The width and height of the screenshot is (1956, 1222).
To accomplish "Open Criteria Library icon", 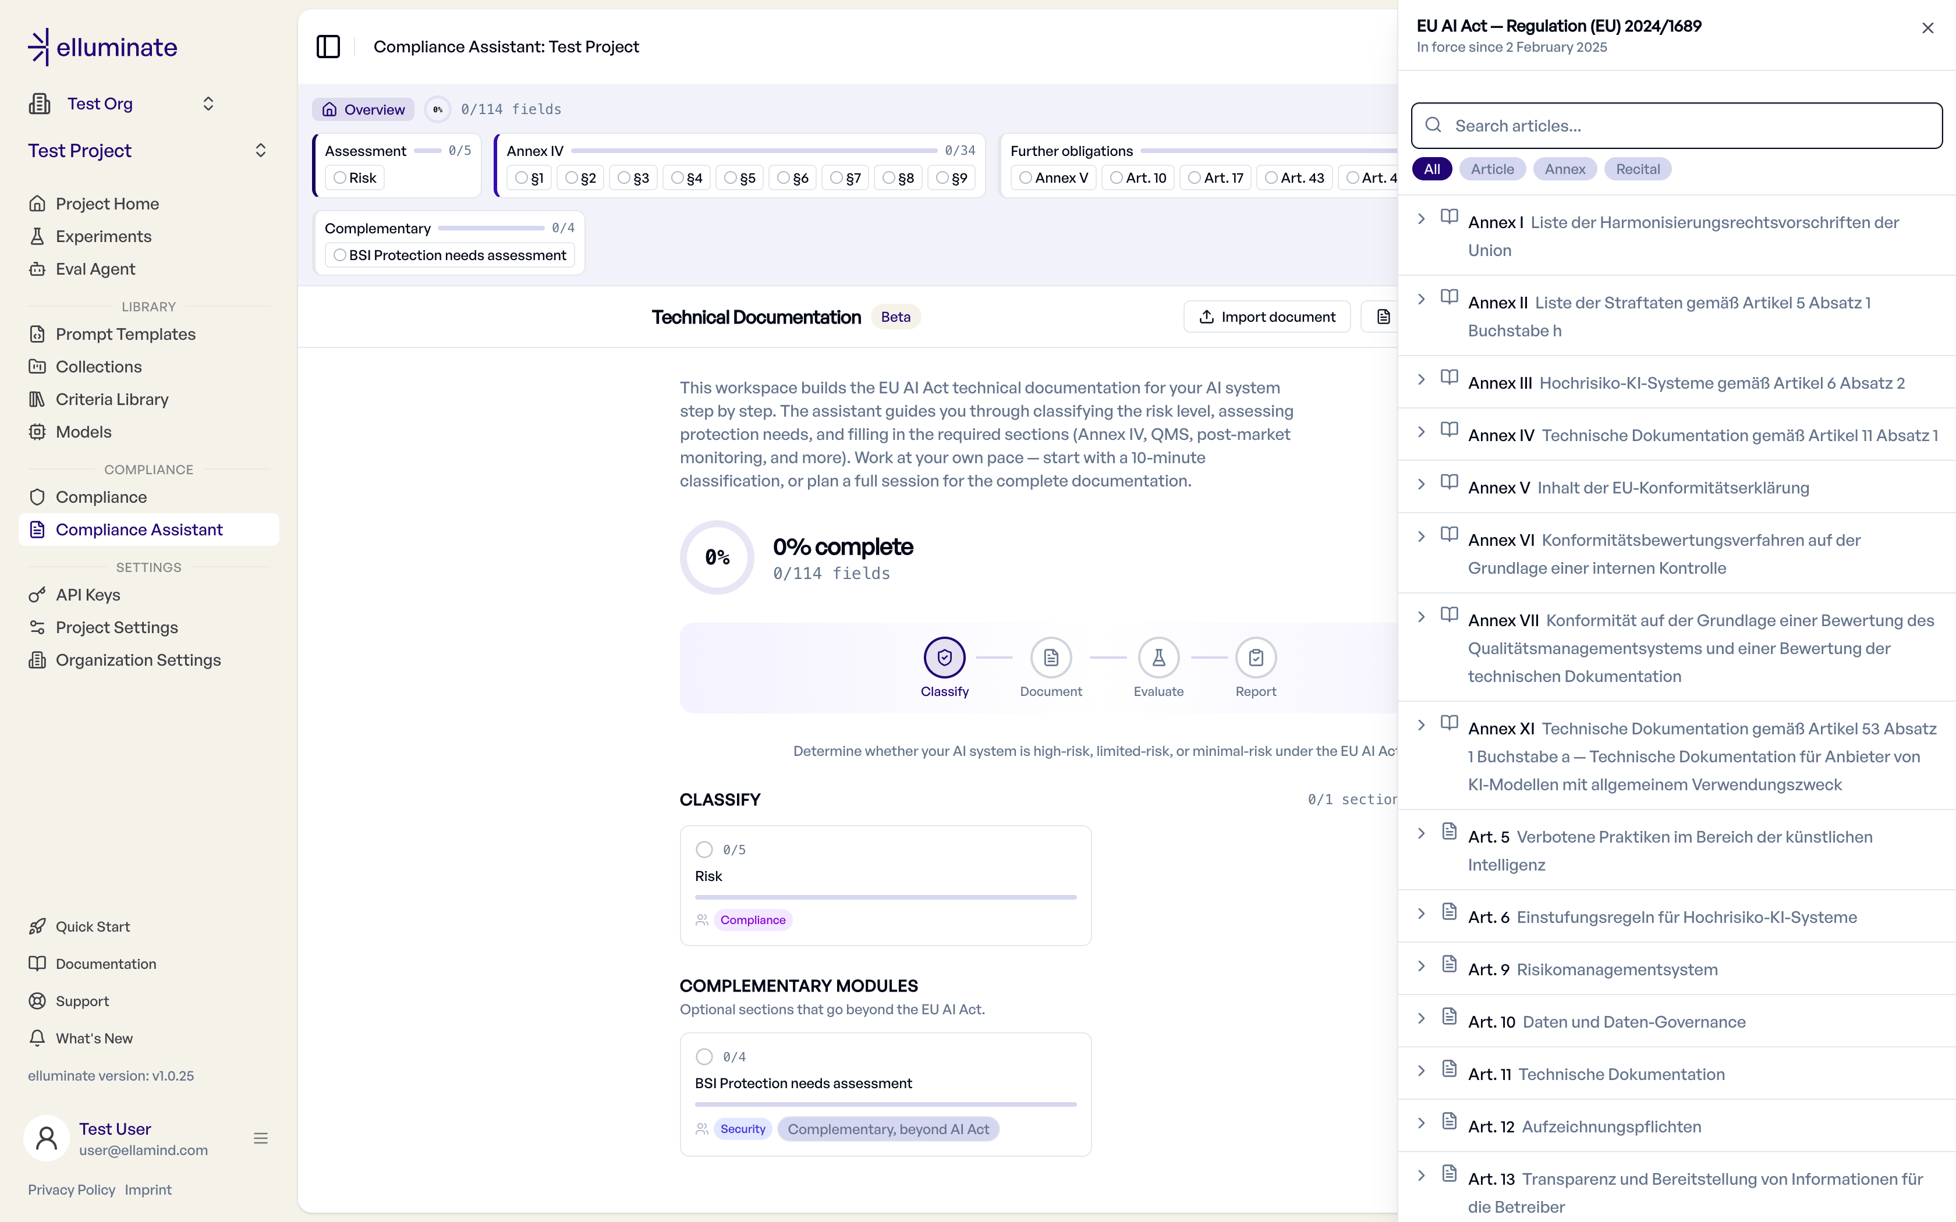I will (x=37, y=399).
